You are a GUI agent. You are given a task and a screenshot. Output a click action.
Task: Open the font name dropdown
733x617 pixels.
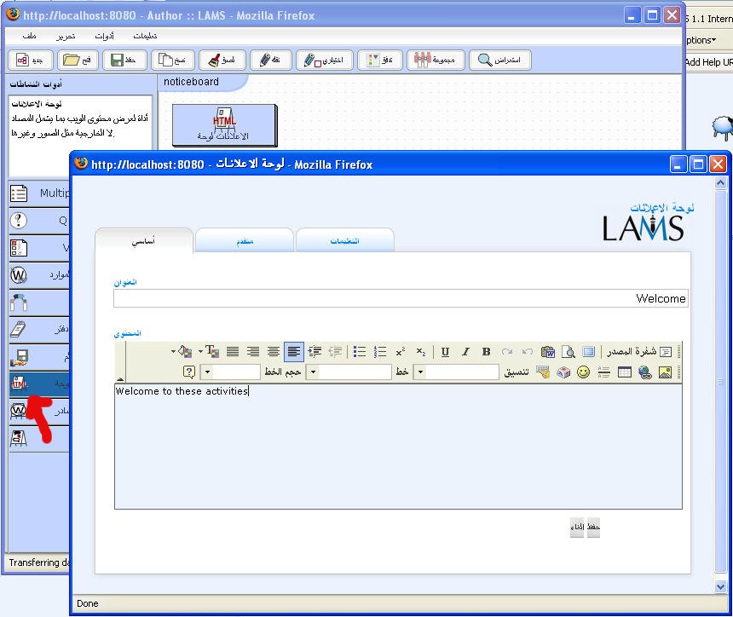coord(312,372)
